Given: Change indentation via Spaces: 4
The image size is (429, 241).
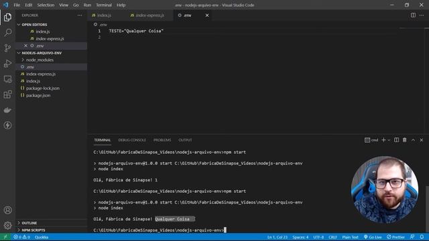Looking at the screenshot, I should pos(300,237).
